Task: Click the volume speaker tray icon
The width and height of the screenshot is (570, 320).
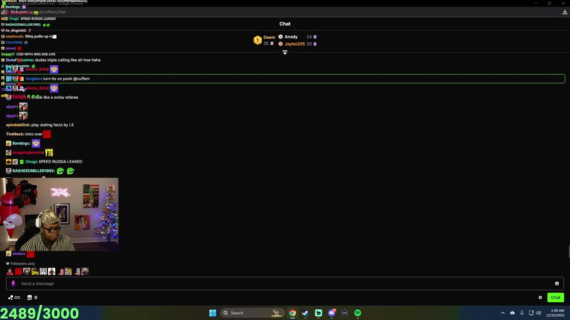Action: point(538,313)
